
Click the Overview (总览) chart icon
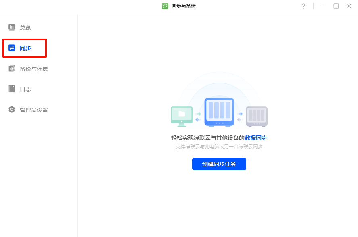(12, 27)
